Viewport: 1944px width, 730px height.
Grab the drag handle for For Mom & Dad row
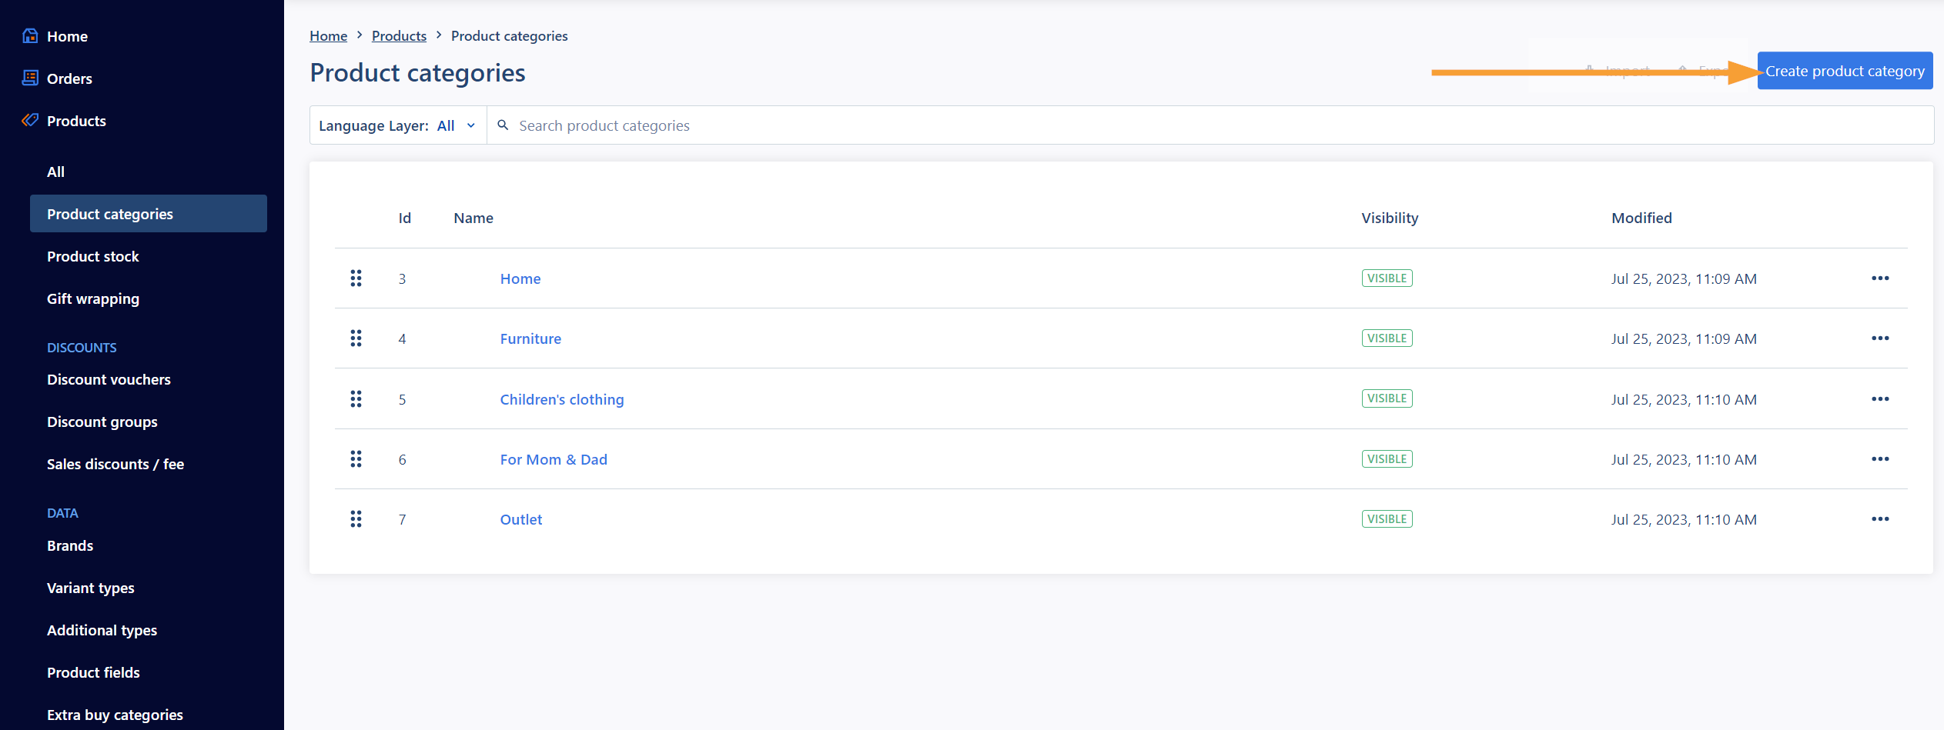(x=356, y=458)
